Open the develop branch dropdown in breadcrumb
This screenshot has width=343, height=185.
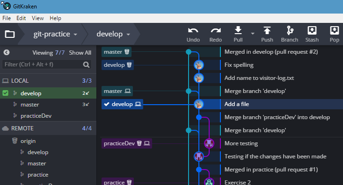click(x=113, y=34)
